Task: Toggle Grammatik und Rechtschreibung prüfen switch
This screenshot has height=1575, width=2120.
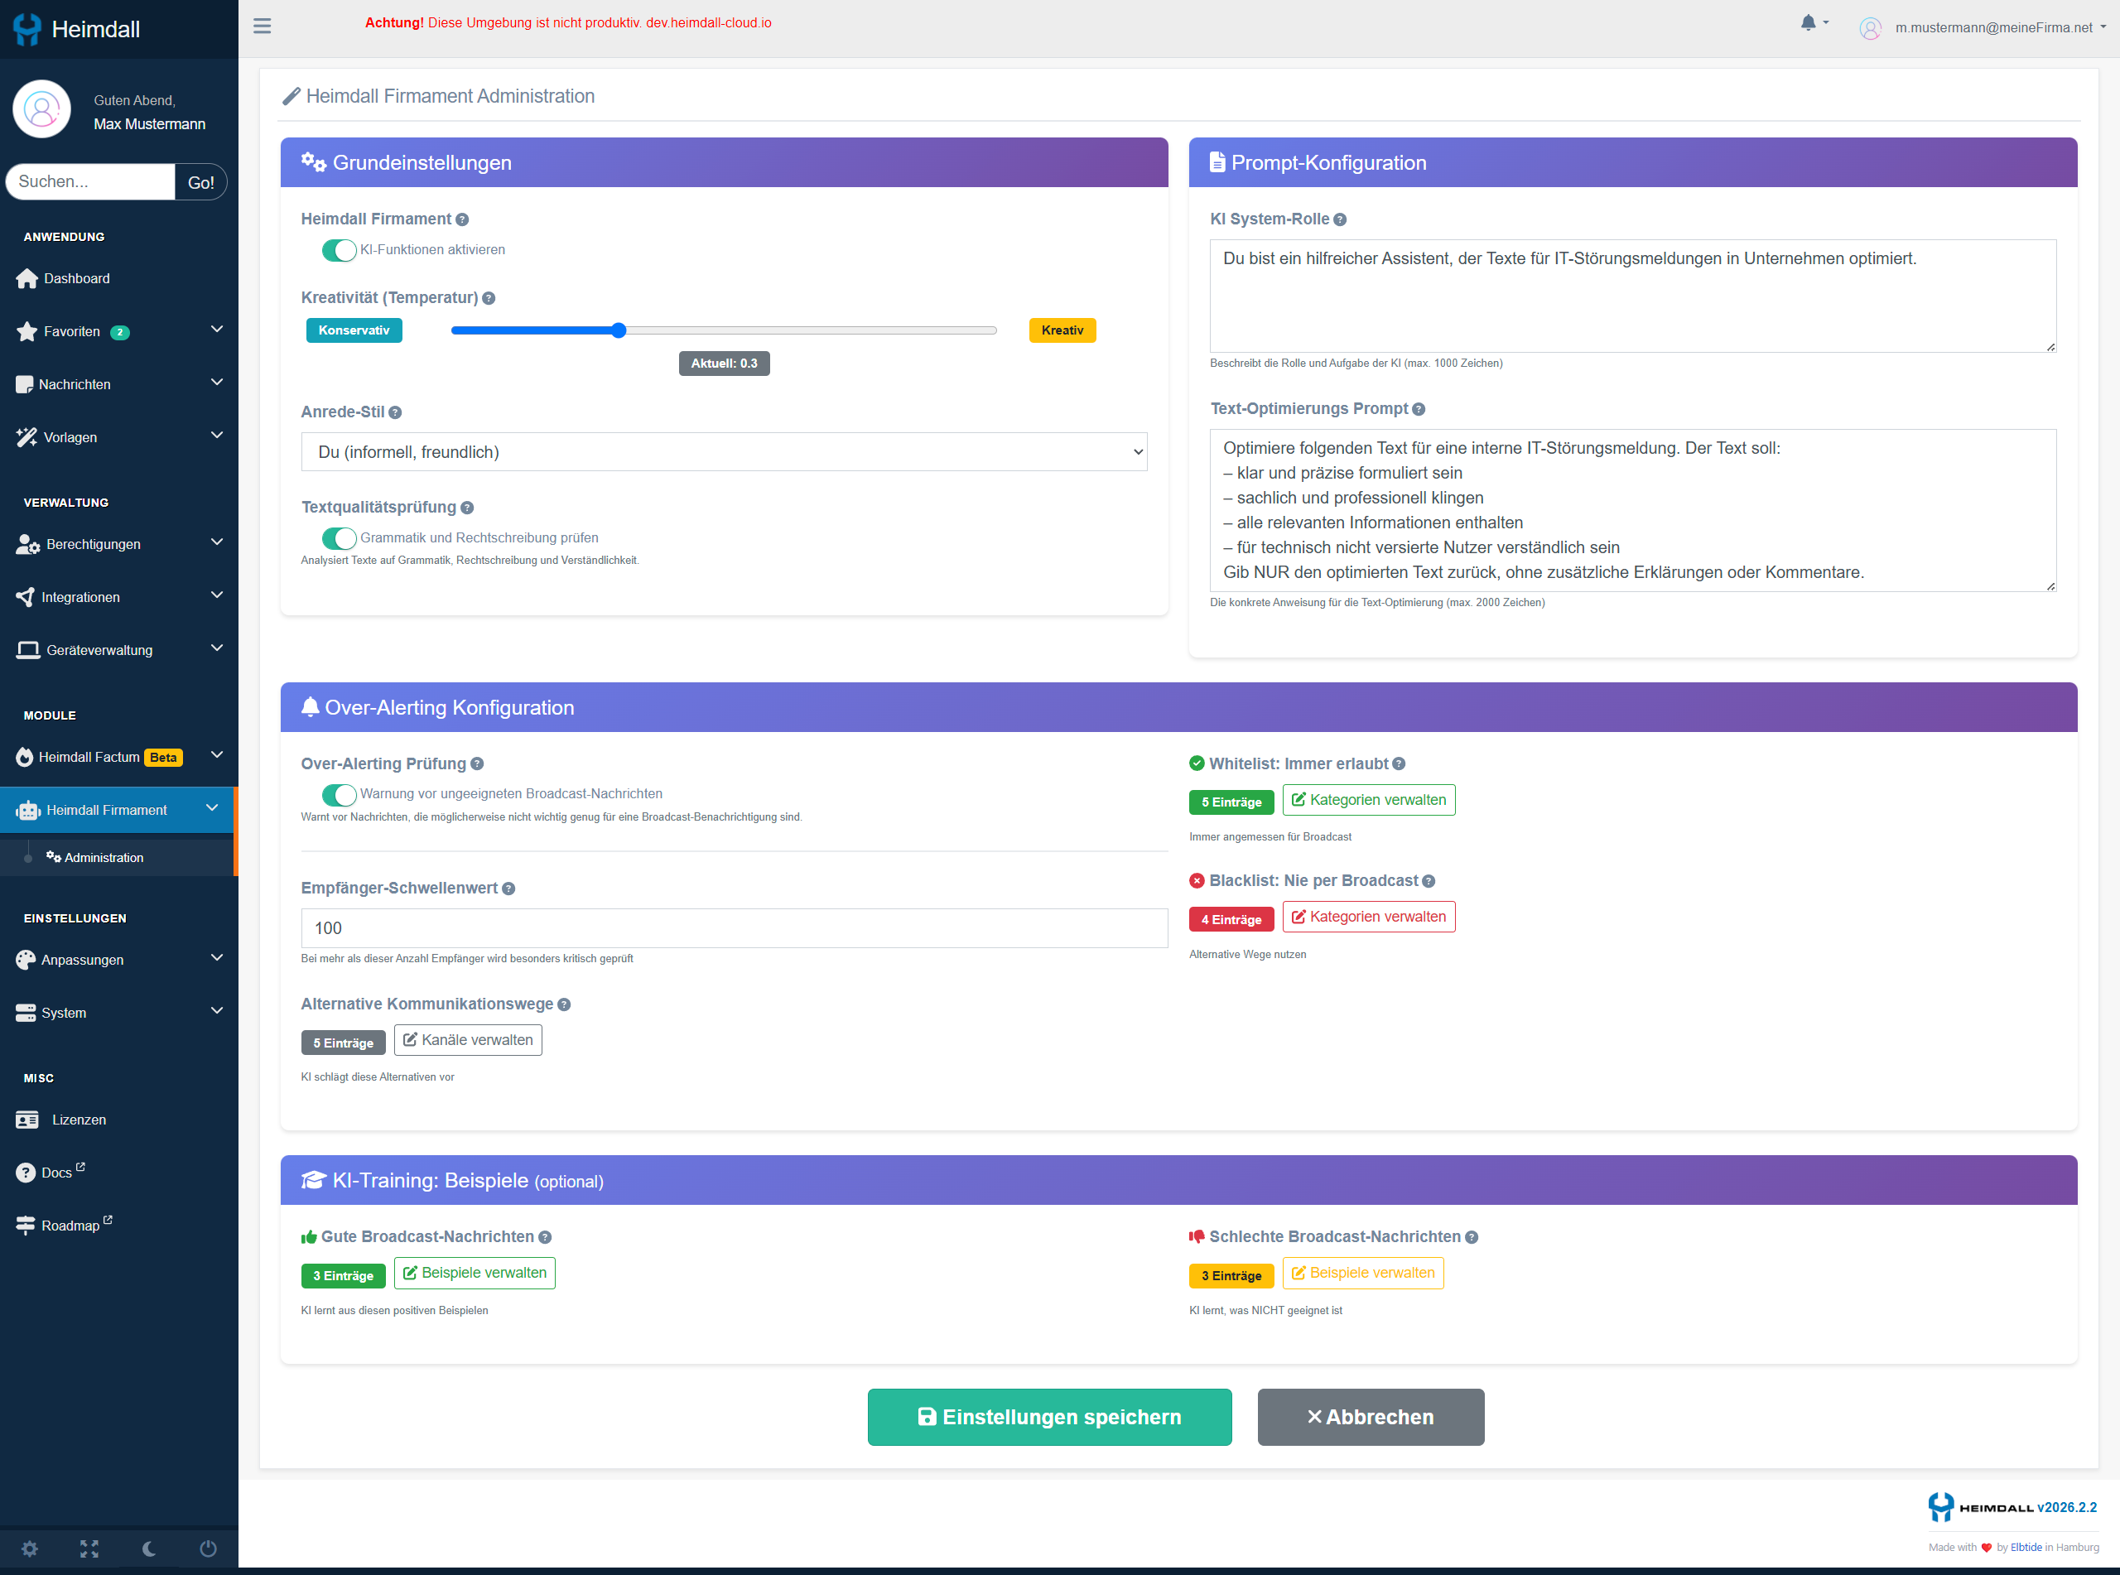Action: pos(340,539)
